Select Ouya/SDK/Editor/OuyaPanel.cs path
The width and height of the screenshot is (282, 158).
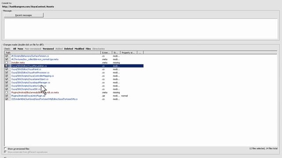tap(26, 69)
